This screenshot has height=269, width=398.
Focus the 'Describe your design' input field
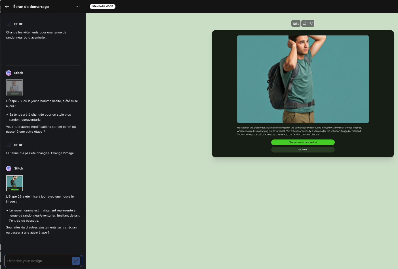(38, 261)
